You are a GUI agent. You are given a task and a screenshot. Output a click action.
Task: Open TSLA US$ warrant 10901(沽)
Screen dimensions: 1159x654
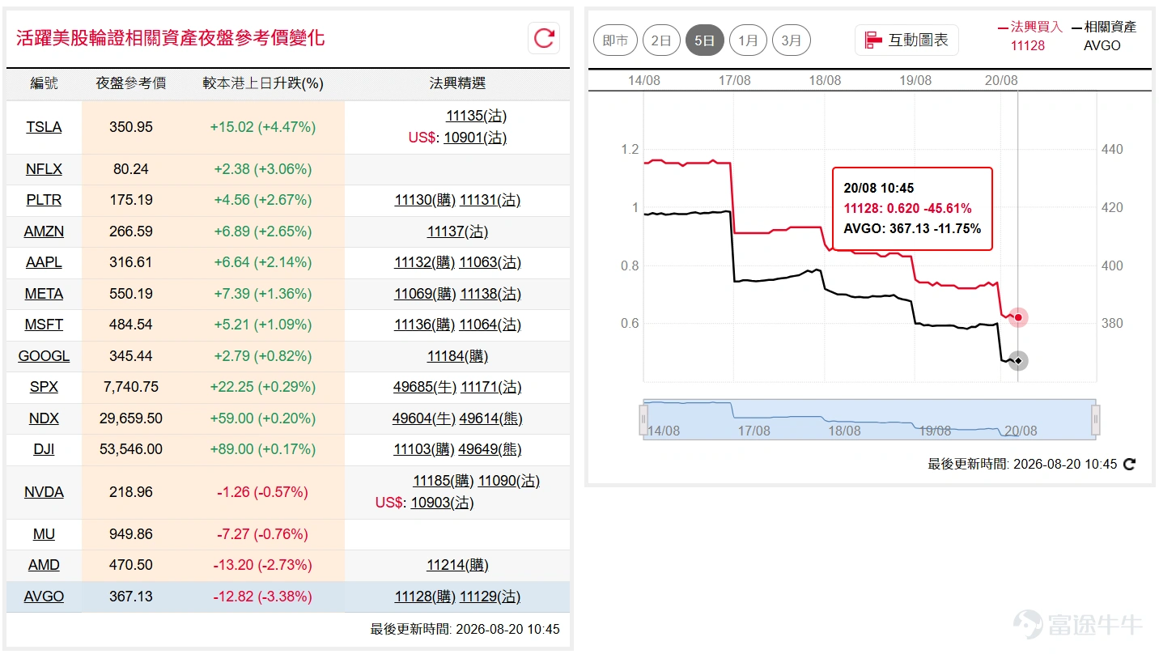[x=475, y=138]
